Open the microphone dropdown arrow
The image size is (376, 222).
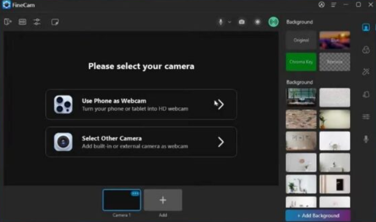click(x=230, y=22)
